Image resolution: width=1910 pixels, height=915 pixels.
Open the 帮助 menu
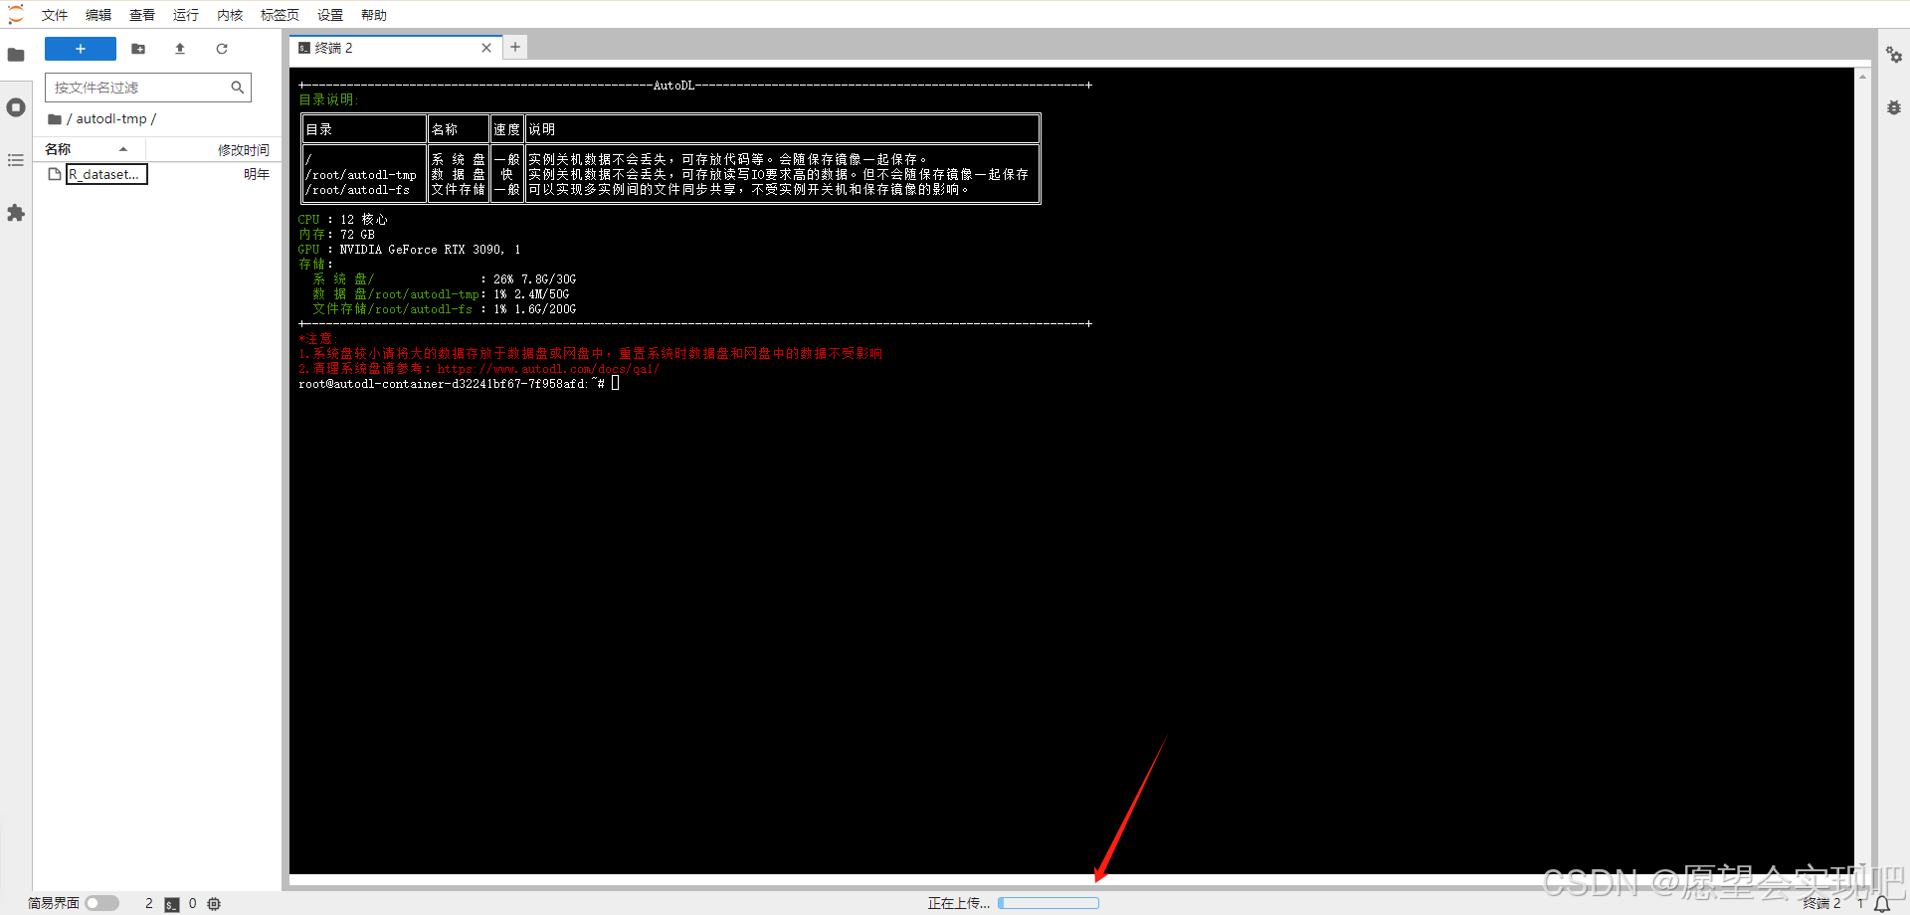click(374, 15)
